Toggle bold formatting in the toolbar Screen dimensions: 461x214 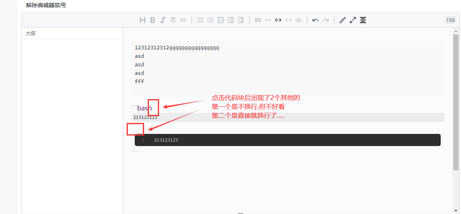[x=153, y=20]
